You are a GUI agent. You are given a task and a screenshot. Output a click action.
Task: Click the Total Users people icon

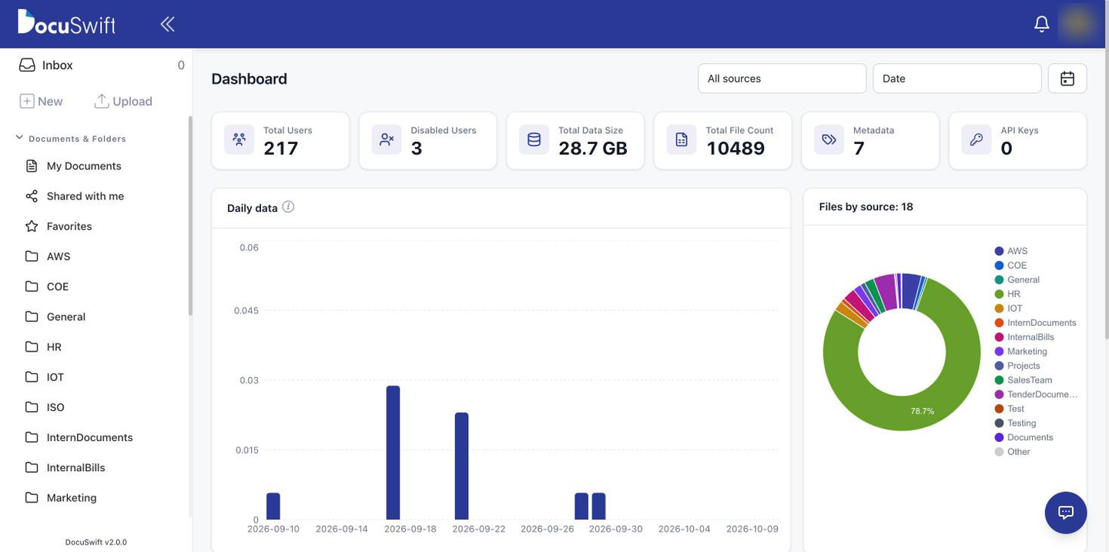(240, 139)
